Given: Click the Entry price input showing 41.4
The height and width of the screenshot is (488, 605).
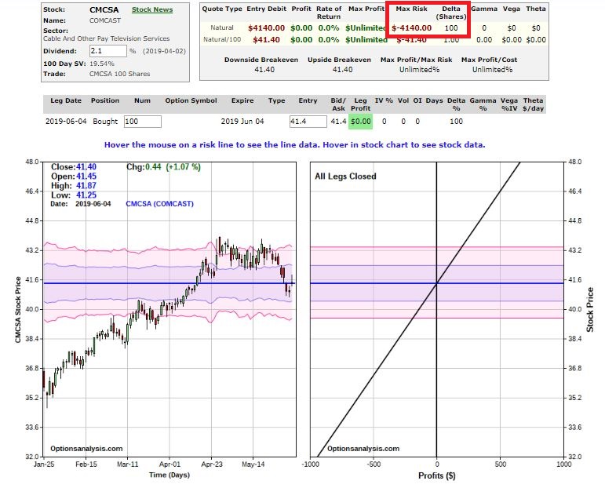Looking at the screenshot, I should pos(308,122).
